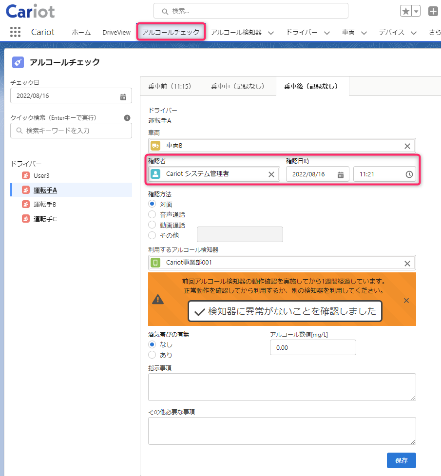Open the app launcher grid icon

click(x=15, y=32)
